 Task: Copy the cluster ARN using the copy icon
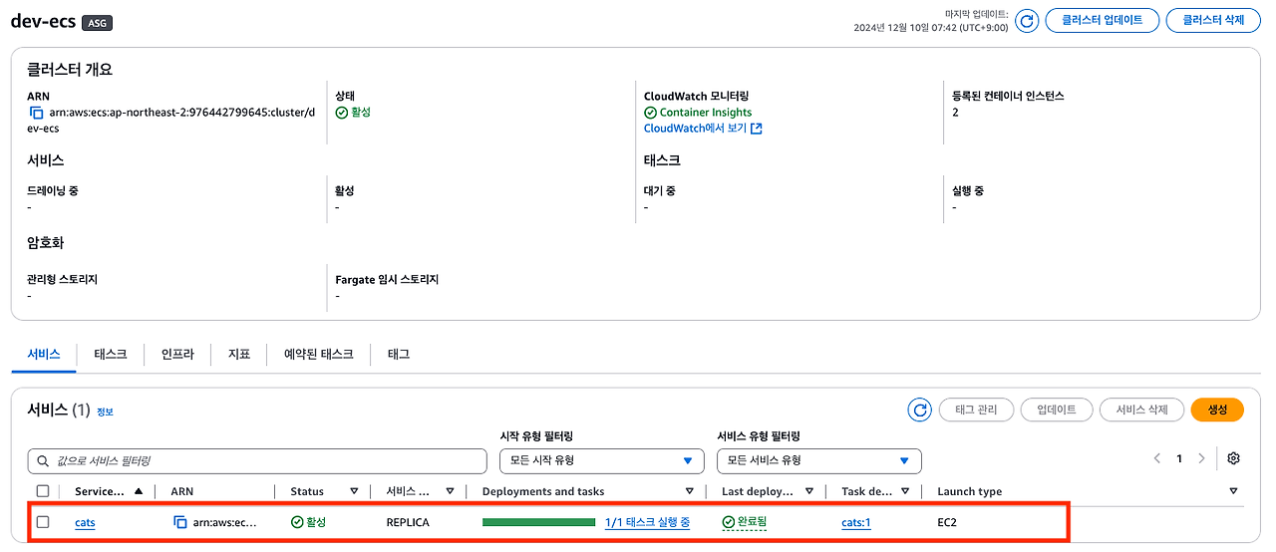click(x=37, y=113)
